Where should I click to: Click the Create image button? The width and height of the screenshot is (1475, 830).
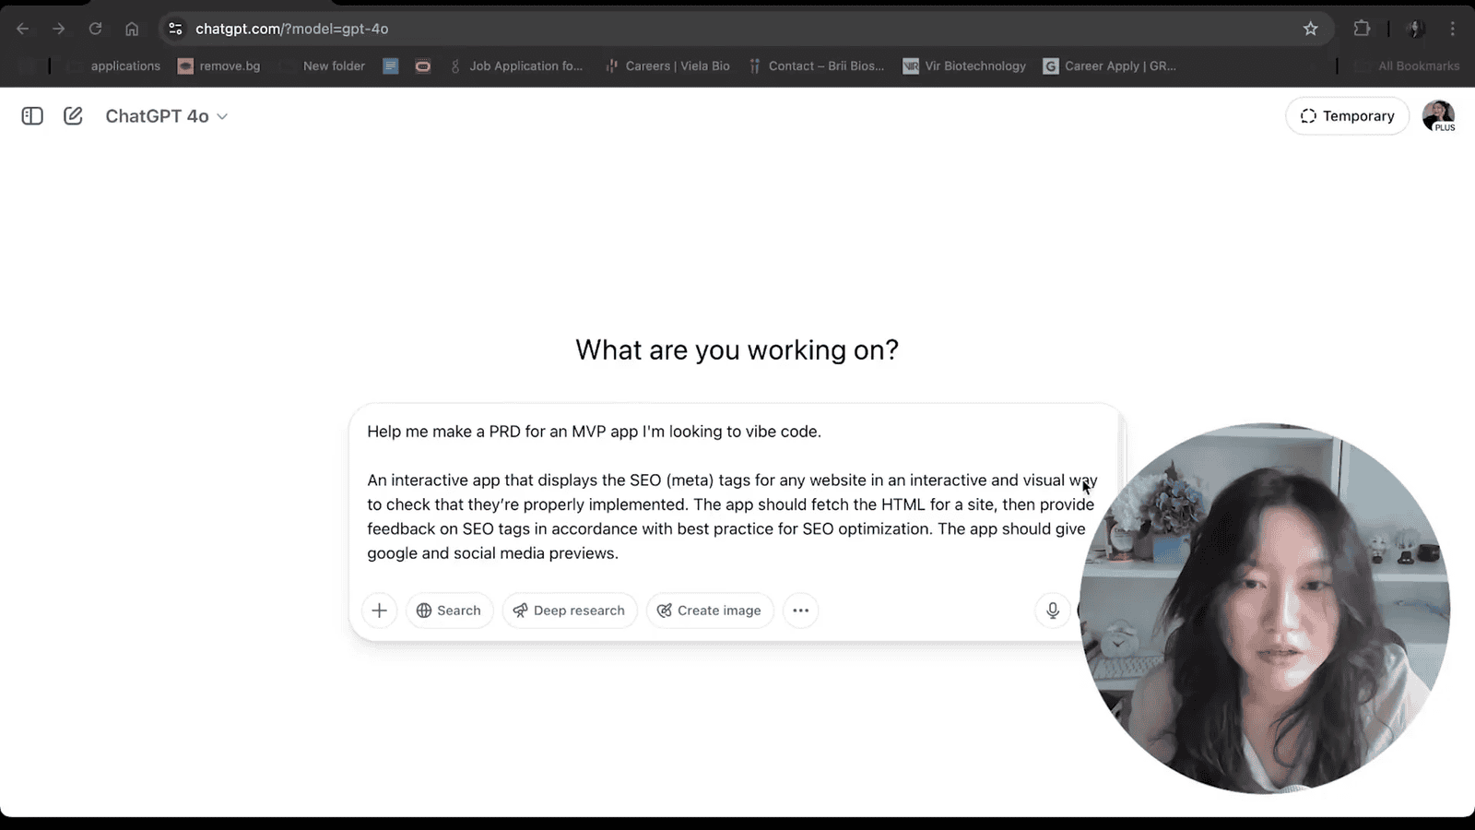point(709,611)
